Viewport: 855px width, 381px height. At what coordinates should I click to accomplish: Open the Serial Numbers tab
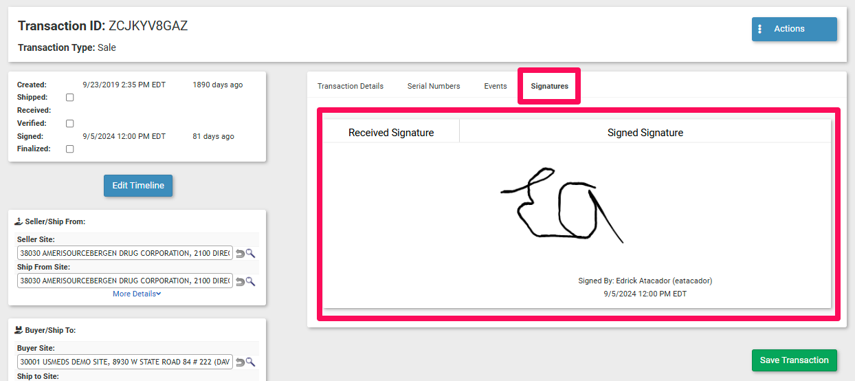point(434,86)
